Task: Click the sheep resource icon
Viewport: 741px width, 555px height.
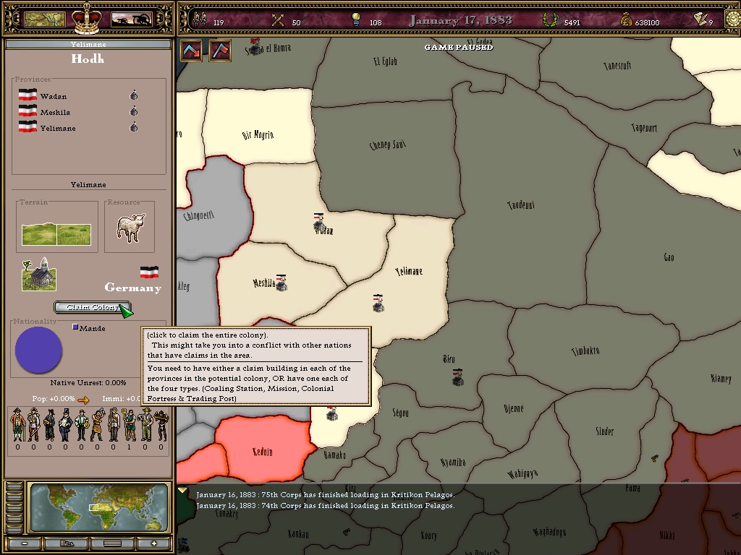Action: (x=130, y=228)
